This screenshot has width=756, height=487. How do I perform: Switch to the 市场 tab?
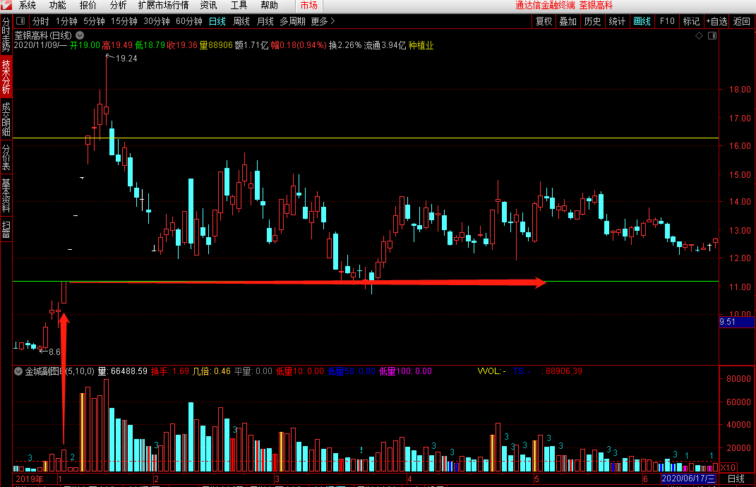(308, 6)
